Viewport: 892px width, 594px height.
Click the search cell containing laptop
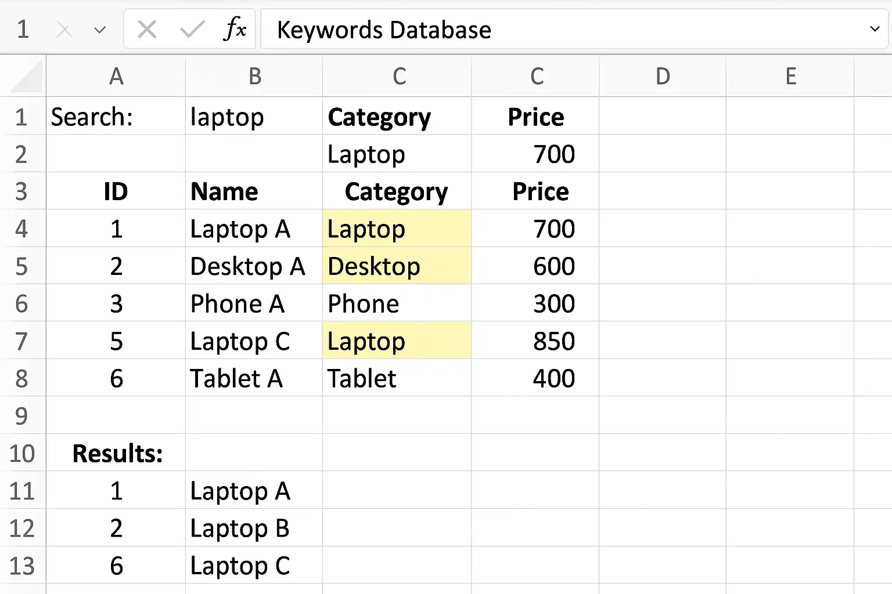(x=254, y=117)
